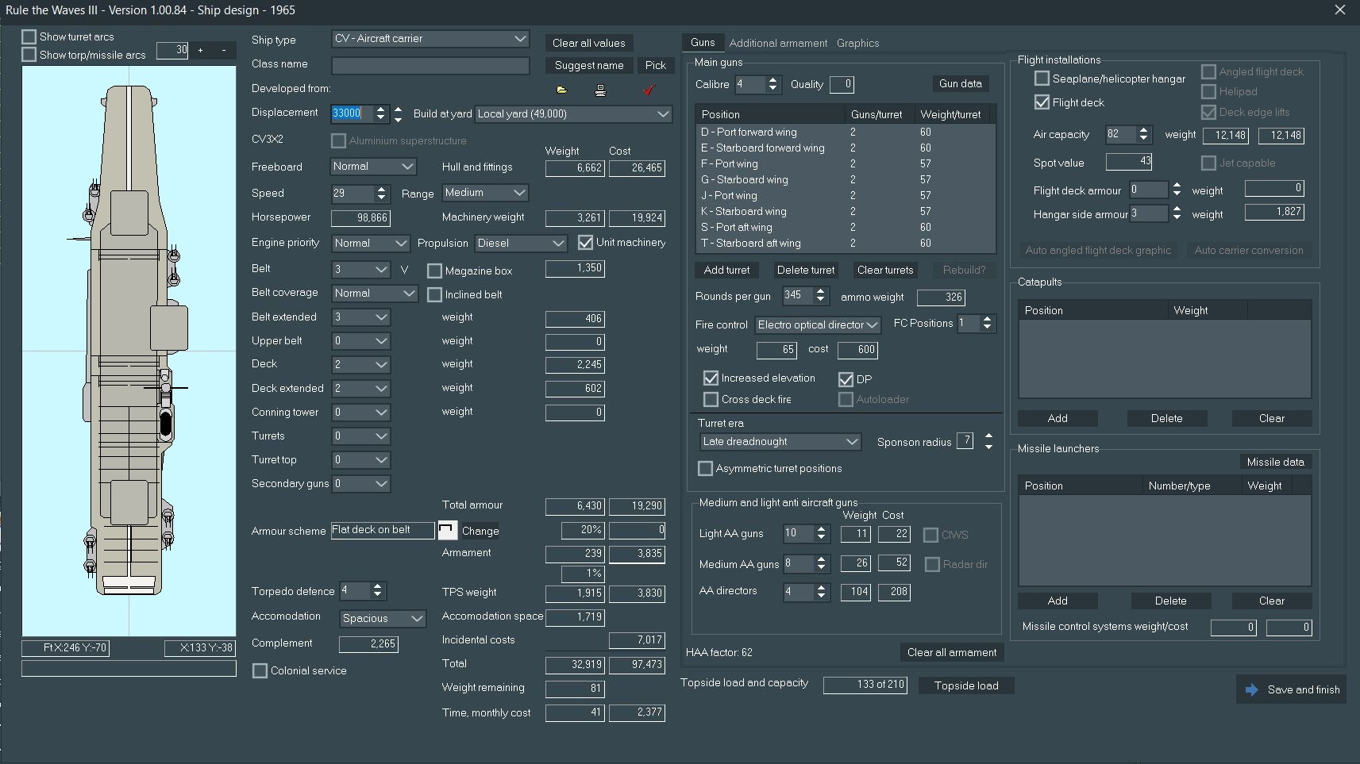Click the armour scheme diagram icon
Image resolution: width=1360 pixels, height=764 pixels.
pos(448,530)
